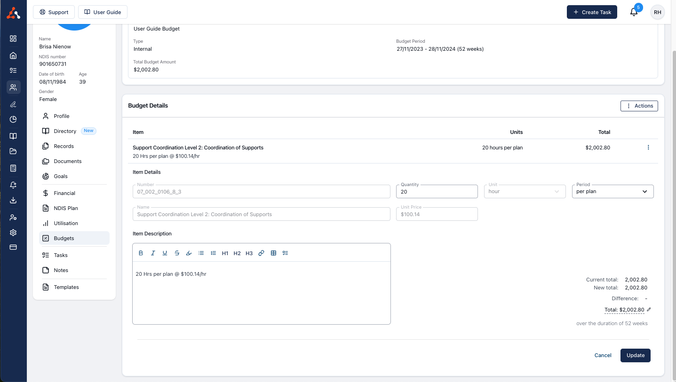Screen dimensions: 676x382
Task: Click the Create Task button
Action: 592,12
